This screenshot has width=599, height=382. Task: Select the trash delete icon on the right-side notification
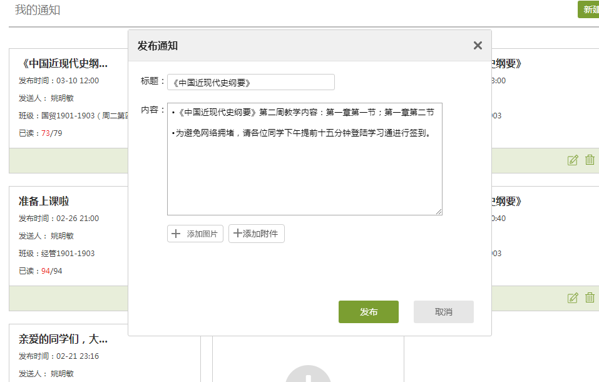[589, 299]
